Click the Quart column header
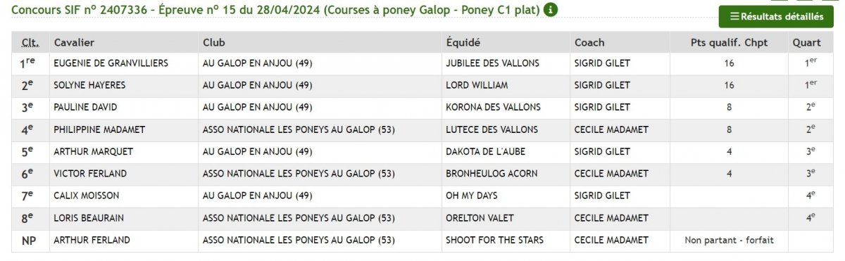Viewport: 845px width, 261px height. tap(807, 42)
